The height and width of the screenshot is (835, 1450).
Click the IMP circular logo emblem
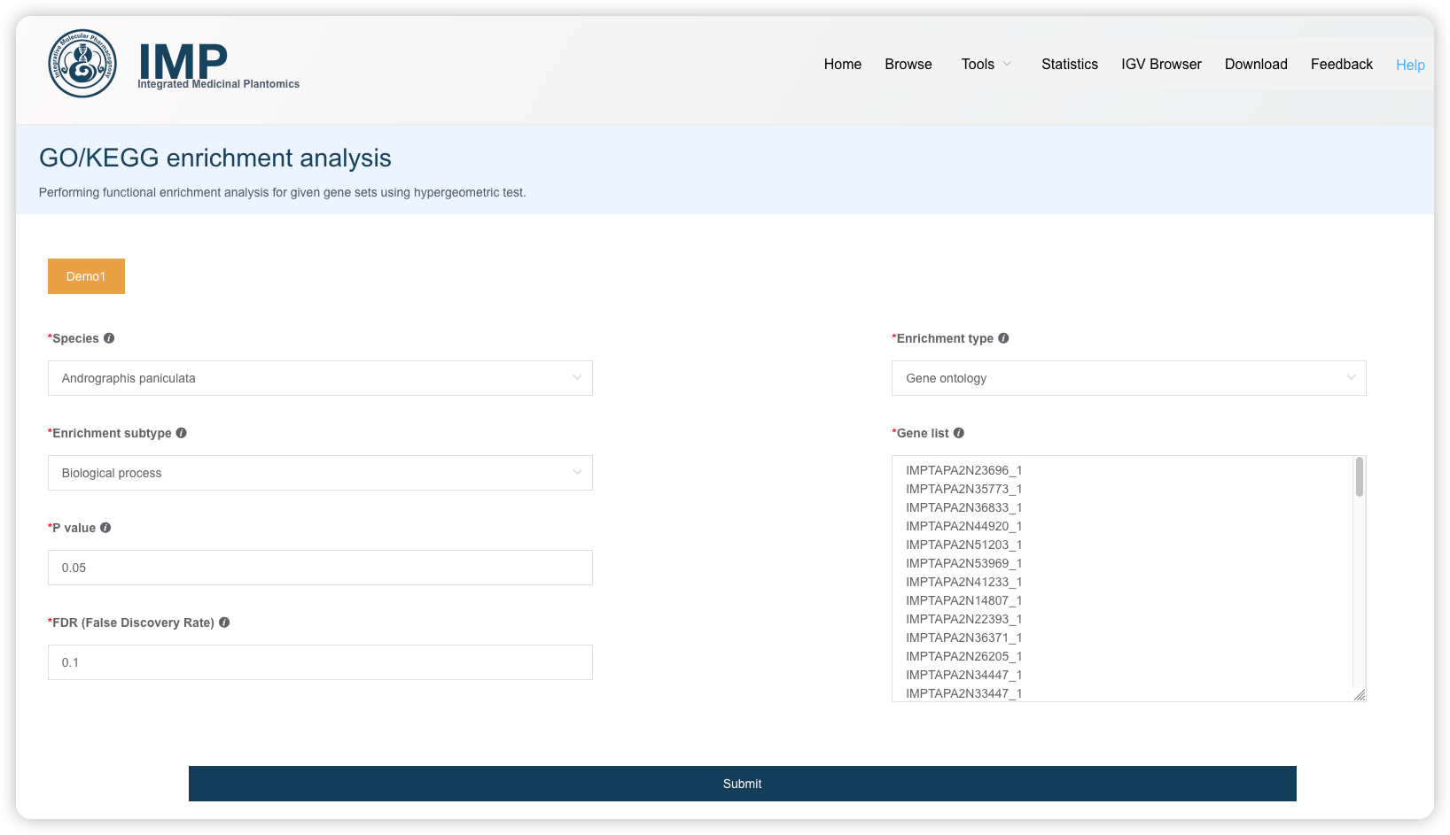coord(82,64)
